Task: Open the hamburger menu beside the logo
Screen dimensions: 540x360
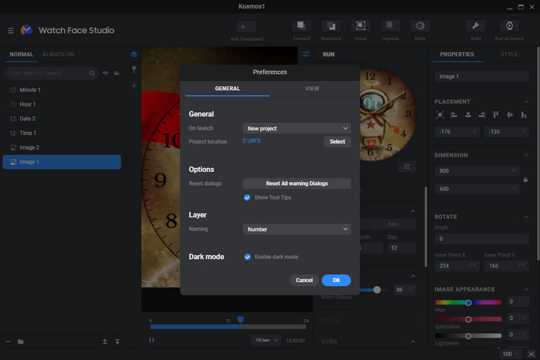Action: [x=11, y=30]
